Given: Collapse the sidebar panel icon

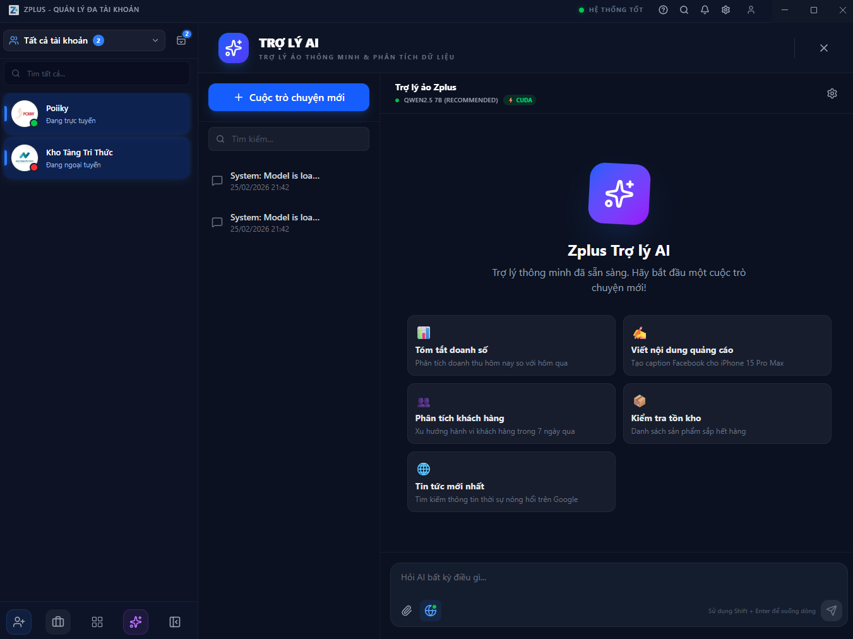Looking at the screenshot, I should pyautogui.click(x=175, y=622).
